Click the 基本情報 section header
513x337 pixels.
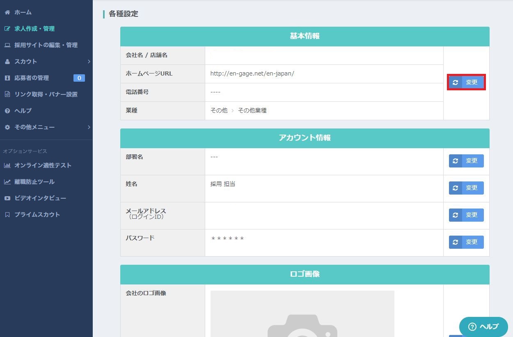tap(305, 36)
